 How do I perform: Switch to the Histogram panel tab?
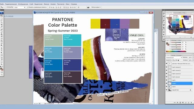pyautogui.click(x=178, y=13)
